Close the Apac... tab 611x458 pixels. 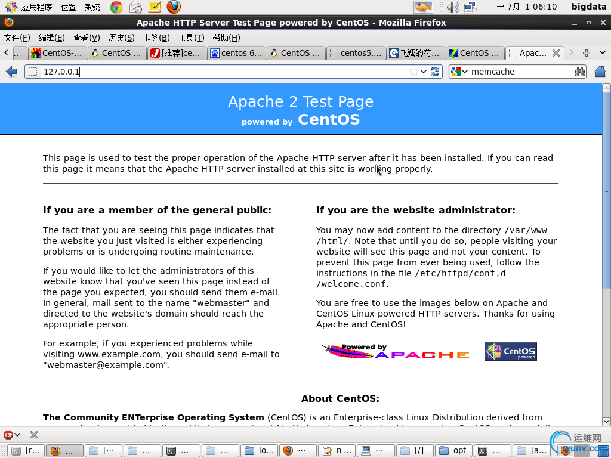pos(556,53)
